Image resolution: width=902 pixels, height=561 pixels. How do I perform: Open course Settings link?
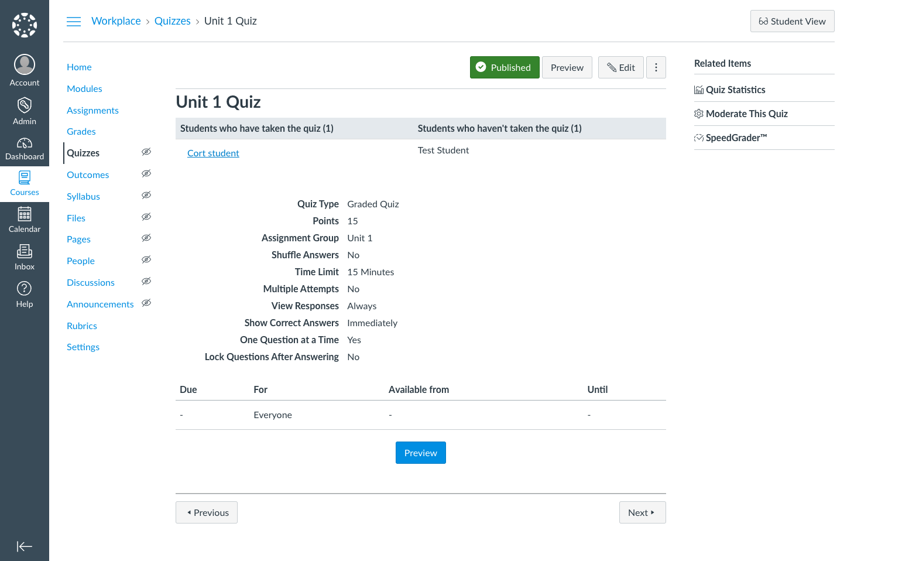[83, 347]
